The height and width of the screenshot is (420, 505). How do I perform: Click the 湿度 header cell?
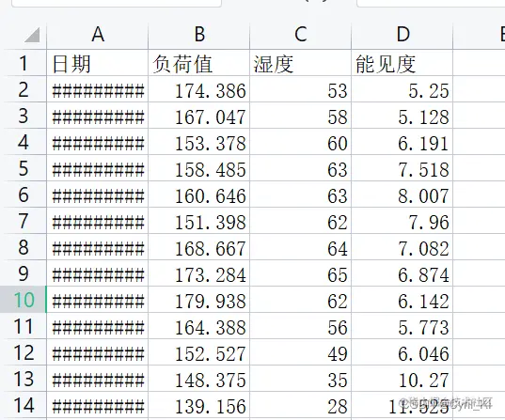(x=300, y=63)
